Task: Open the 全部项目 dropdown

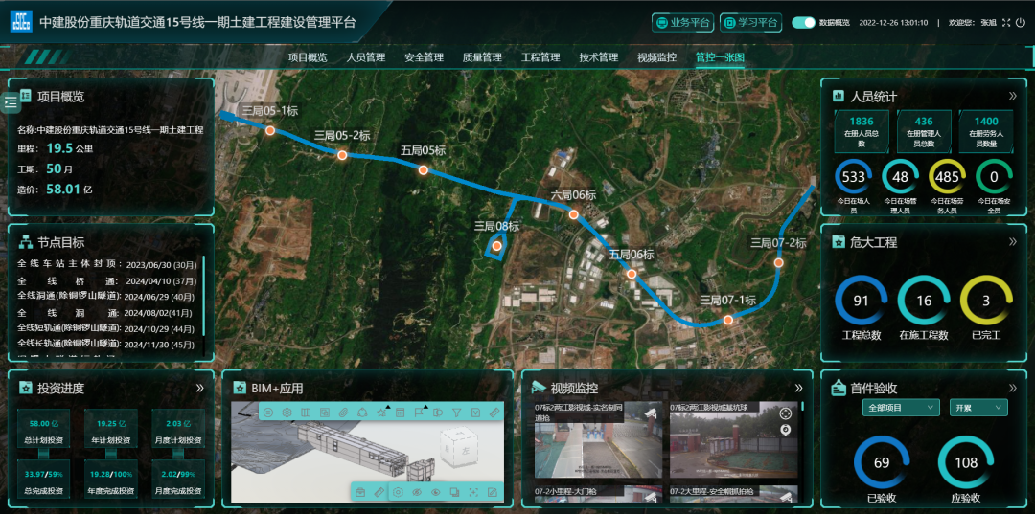Action: coord(900,407)
